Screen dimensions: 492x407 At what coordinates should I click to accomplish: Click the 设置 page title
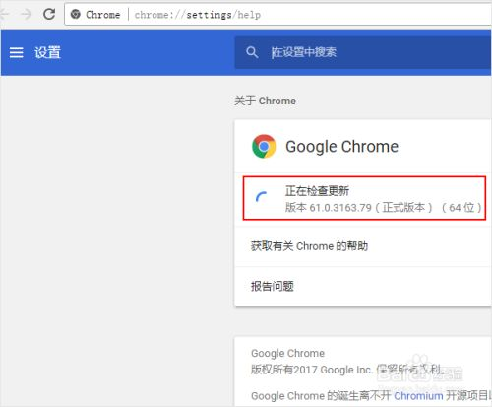[x=48, y=52]
